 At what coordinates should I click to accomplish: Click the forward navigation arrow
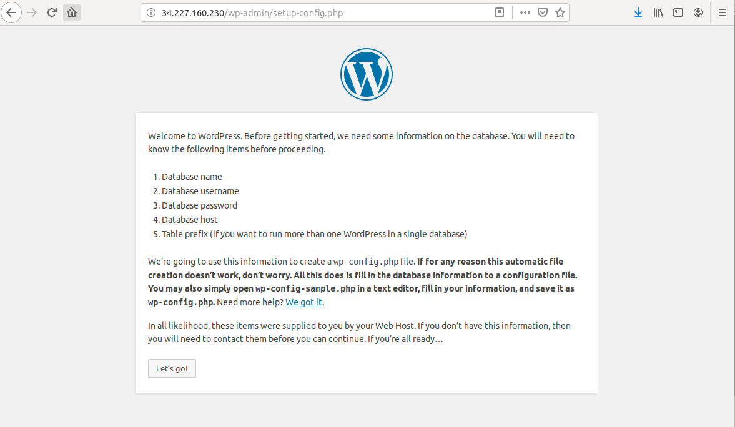click(32, 12)
